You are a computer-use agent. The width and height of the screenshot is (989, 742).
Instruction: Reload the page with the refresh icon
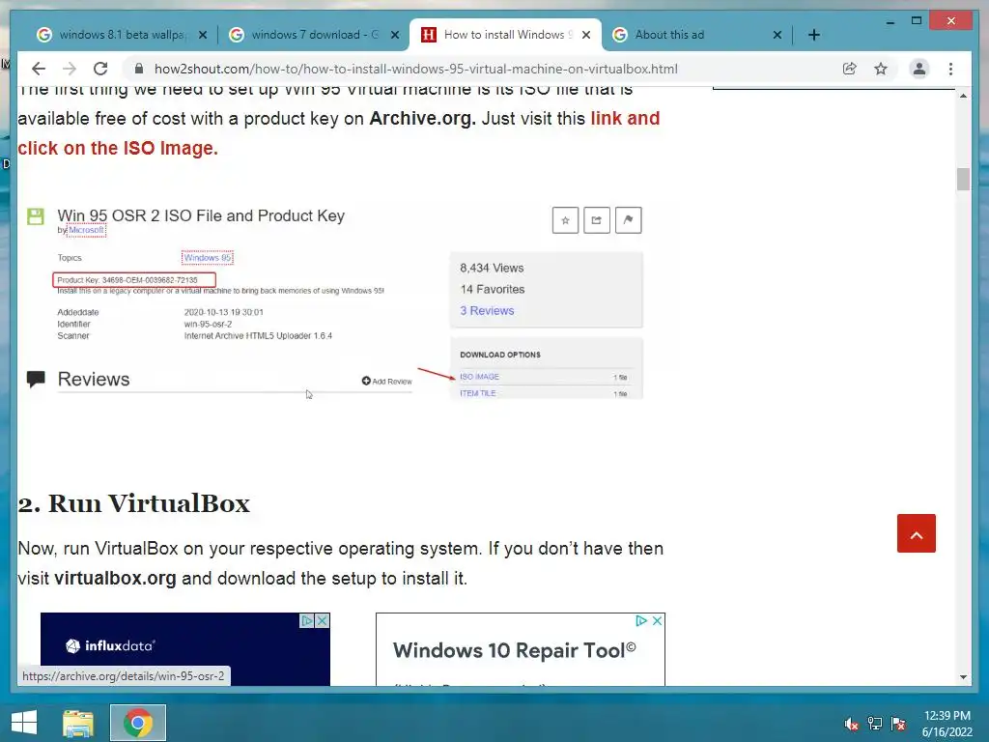(100, 69)
